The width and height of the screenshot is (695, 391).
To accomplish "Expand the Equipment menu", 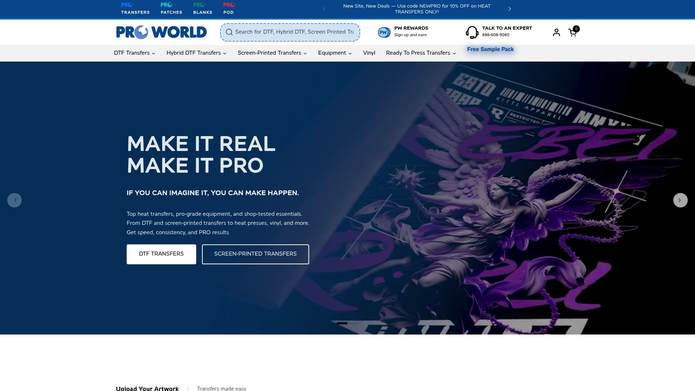I will [335, 53].
